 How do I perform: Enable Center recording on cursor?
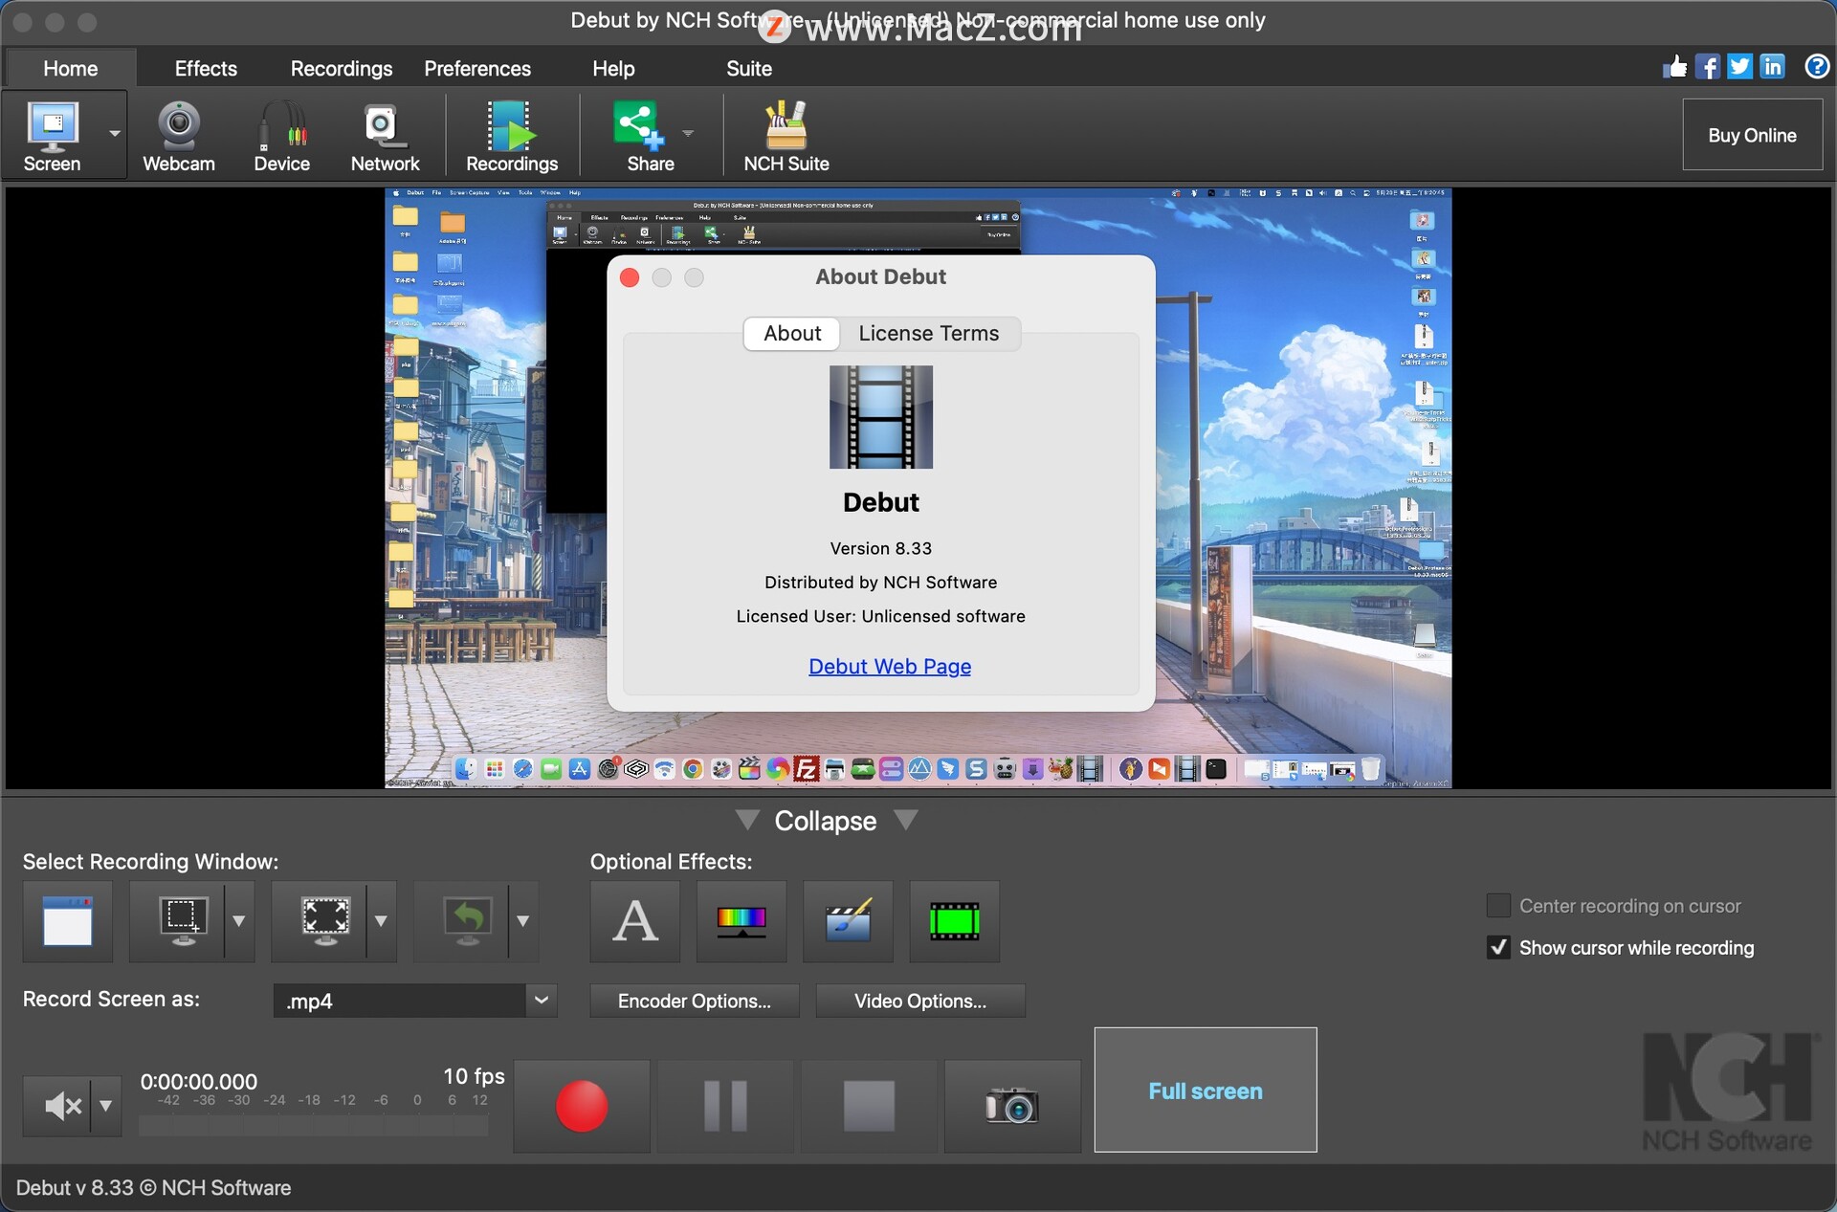coord(1498,905)
